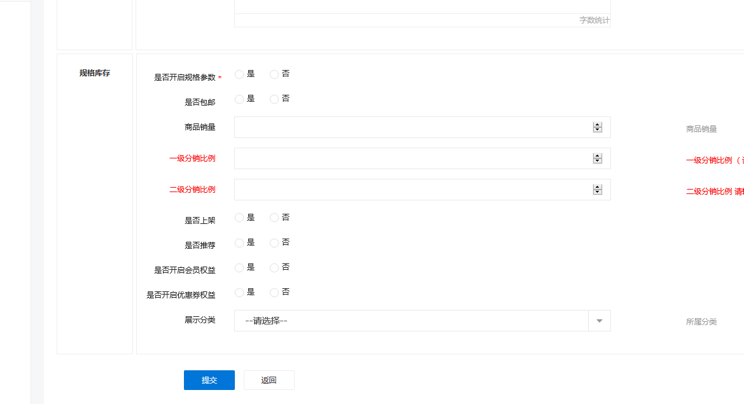Image resolution: width=744 pixels, height=404 pixels.
Task: Click the 展示分类 dropdown arrow
Action: point(600,321)
